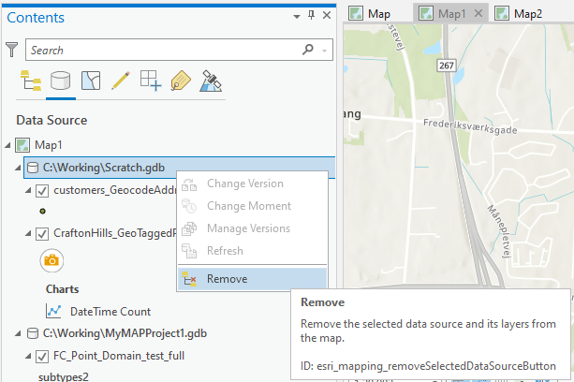Open the search options dropdown arrow

[x=324, y=50]
